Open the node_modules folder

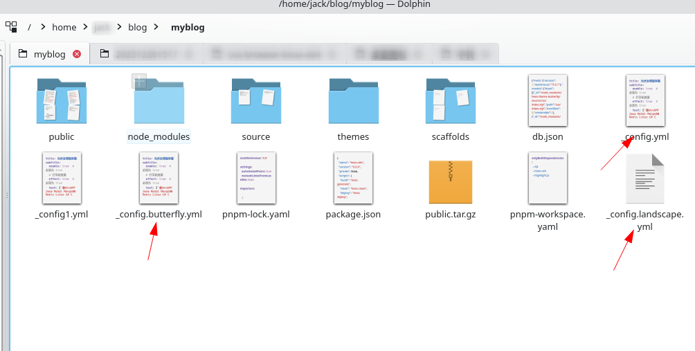click(159, 101)
